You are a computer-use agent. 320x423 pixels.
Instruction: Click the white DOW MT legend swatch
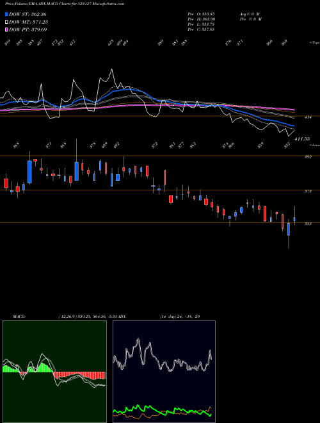click(x=6, y=22)
